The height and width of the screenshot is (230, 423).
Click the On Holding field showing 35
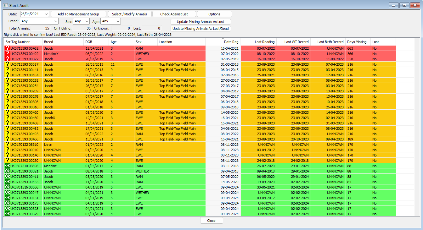(x=82, y=28)
